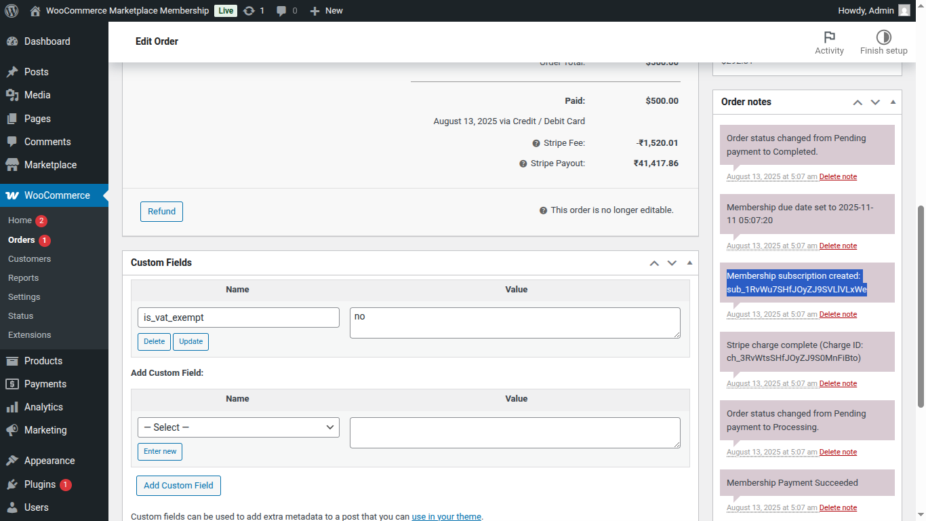The image size is (926, 521).
Task: Open the WordPress logo icon in admin bar
Action: [11, 10]
